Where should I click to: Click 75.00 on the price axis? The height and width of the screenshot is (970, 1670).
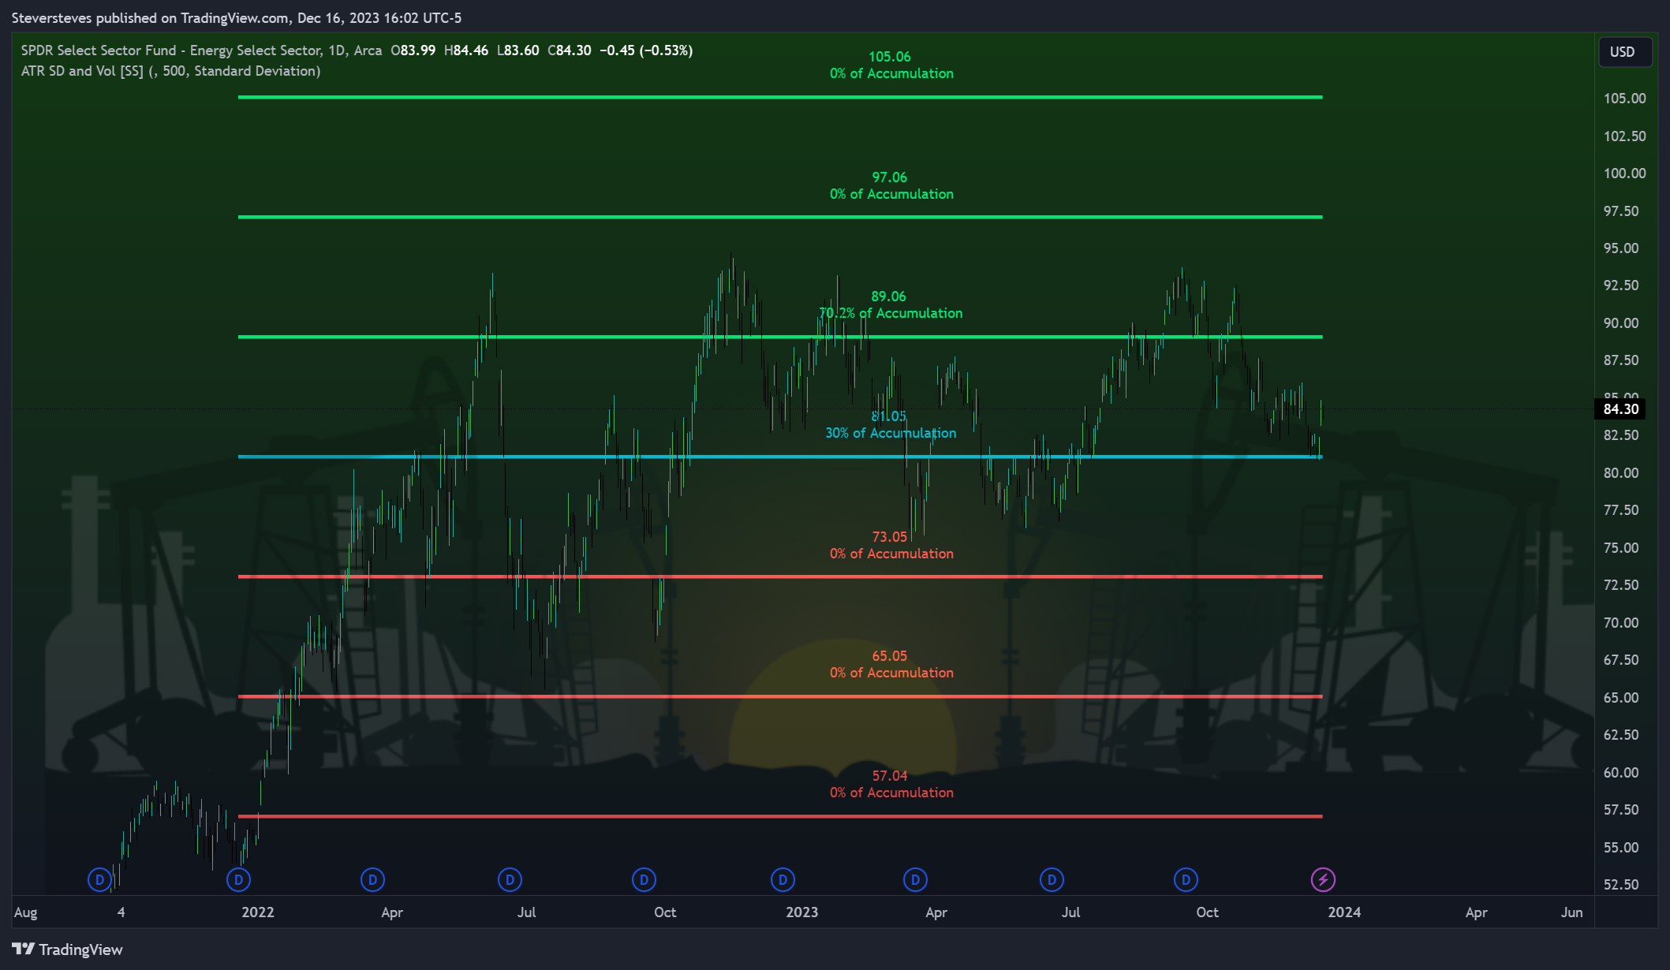(1621, 548)
